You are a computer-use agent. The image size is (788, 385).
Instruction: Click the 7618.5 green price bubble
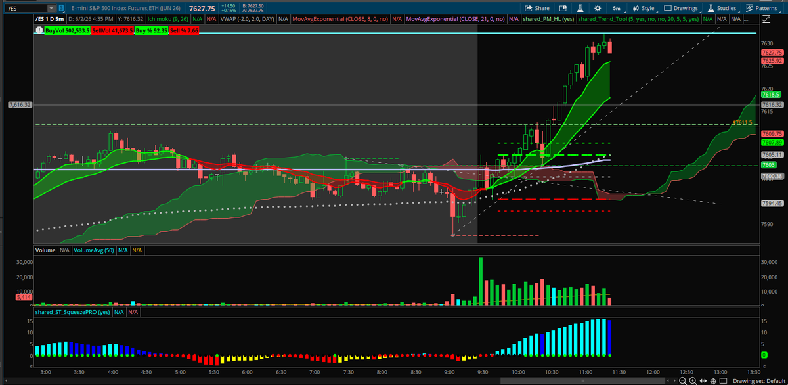pyautogui.click(x=772, y=95)
